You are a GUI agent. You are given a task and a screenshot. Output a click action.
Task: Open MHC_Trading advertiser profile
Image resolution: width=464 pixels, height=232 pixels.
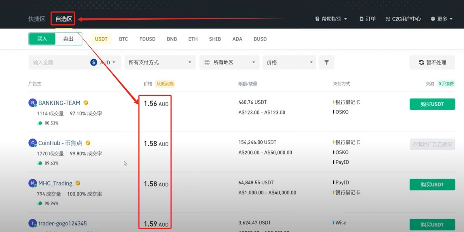tap(55, 184)
